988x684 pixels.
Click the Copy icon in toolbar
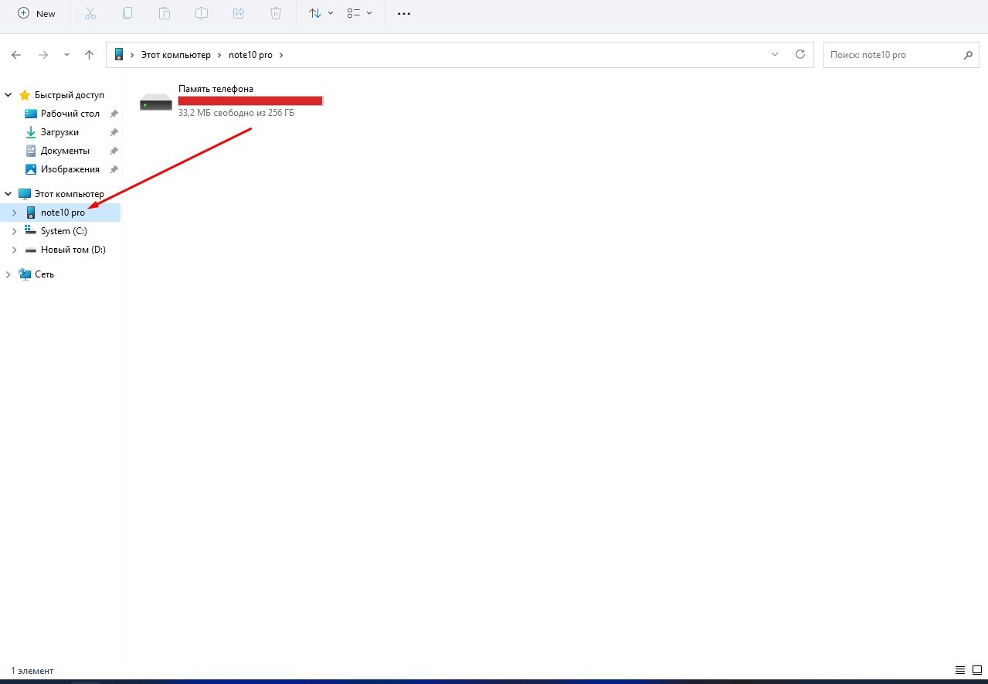[x=127, y=13]
